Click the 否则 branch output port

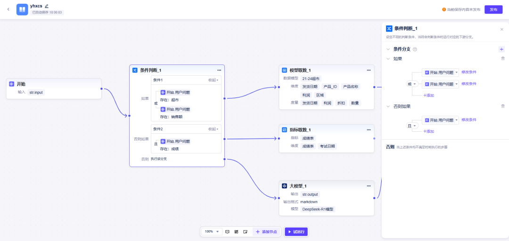pos(224,159)
